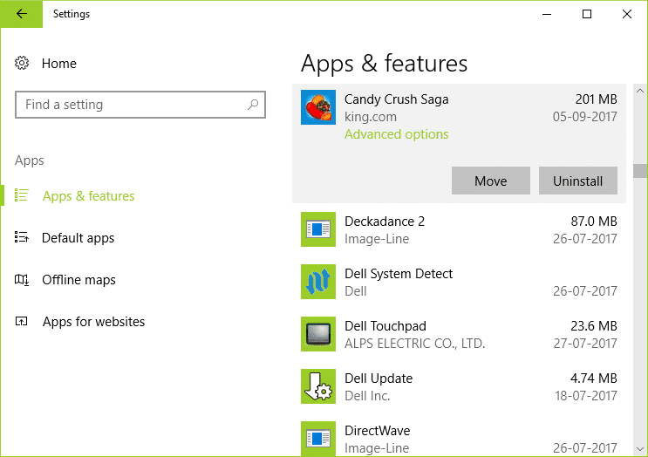Click the app list scrollbar thumb
Screen dimensions: 648x457
[640, 171]
